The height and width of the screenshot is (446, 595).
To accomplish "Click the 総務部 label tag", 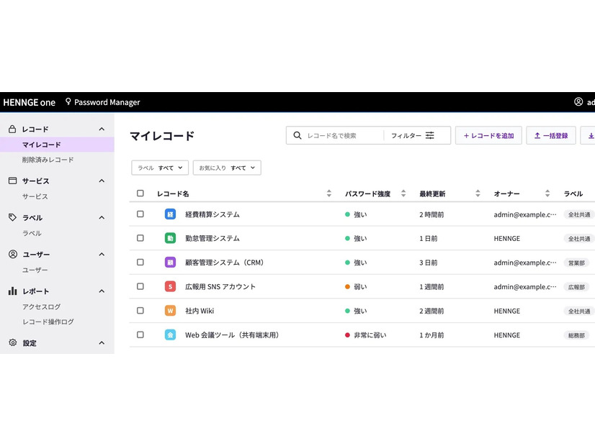I will [x=576, y=335].
